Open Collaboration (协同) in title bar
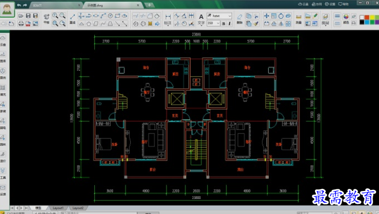This screenshot has width=379, height=214. (317, 4)
